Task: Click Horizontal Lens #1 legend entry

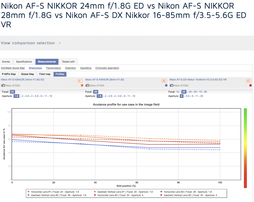Action: (53, 192)
